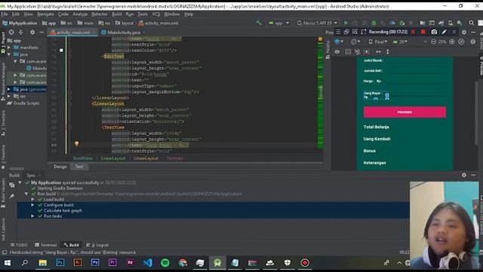Click the Windows Start button
This screenshot has width=483, height=272.
click(x=8, y=263)
